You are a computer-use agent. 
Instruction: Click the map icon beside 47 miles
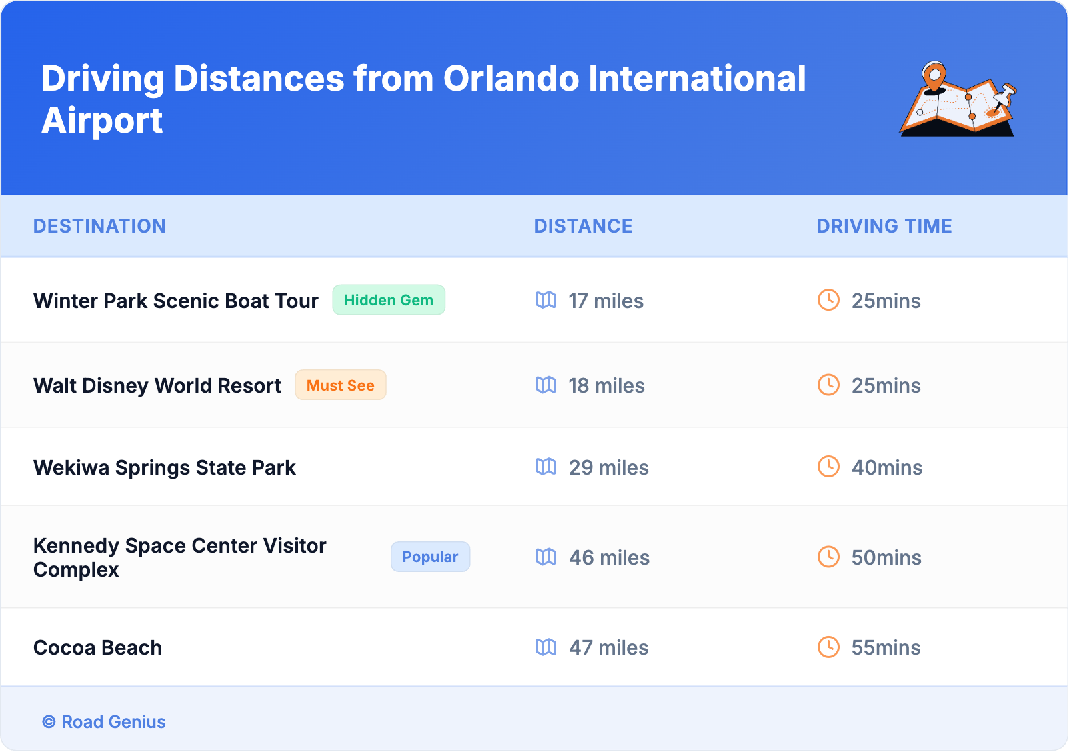(546, 647)
